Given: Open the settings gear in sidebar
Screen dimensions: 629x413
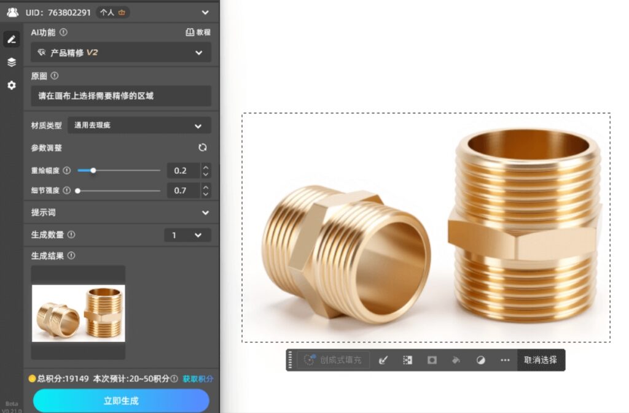Looking at the screenshot, I should point(11,85).
